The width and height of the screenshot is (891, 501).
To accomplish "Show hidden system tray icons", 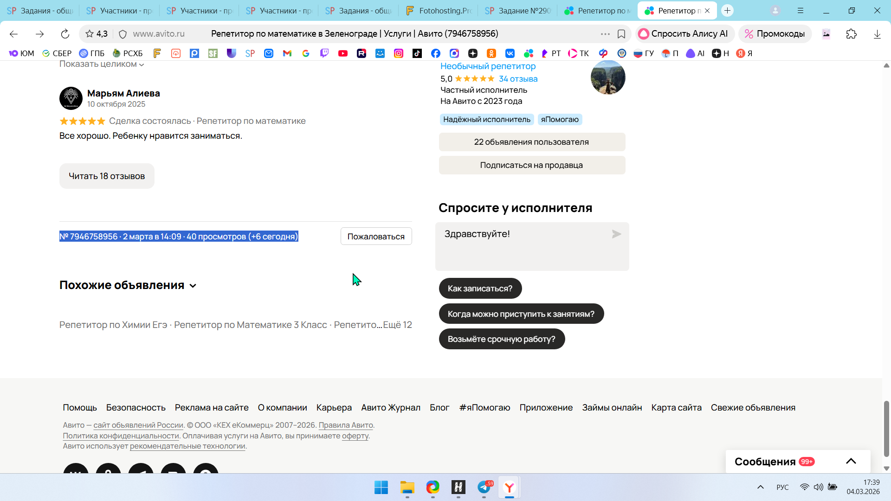I will point(760,487).
